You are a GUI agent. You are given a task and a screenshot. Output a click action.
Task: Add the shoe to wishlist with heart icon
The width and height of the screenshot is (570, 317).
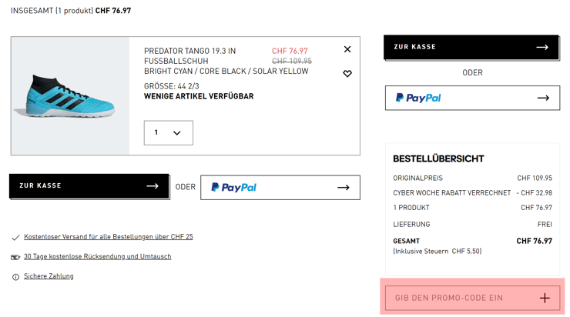(347, 74)
